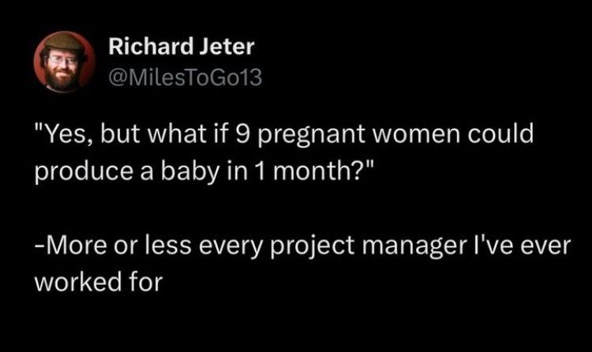Viewport: 592px width, 352px height.
Task: Click the first name "Richard" in the header
Action: 150,47
